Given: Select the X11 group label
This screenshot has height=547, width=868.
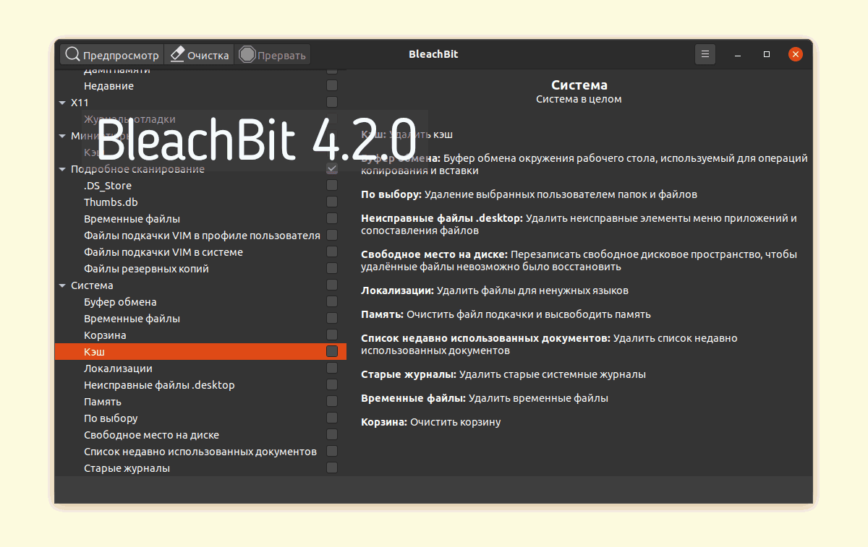Looking at the screenshot, I should 80,103.
